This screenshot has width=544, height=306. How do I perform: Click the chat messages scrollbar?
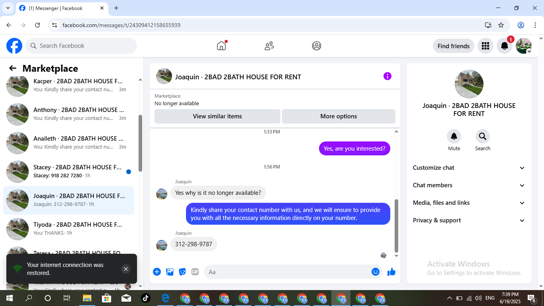pos(396,226)
